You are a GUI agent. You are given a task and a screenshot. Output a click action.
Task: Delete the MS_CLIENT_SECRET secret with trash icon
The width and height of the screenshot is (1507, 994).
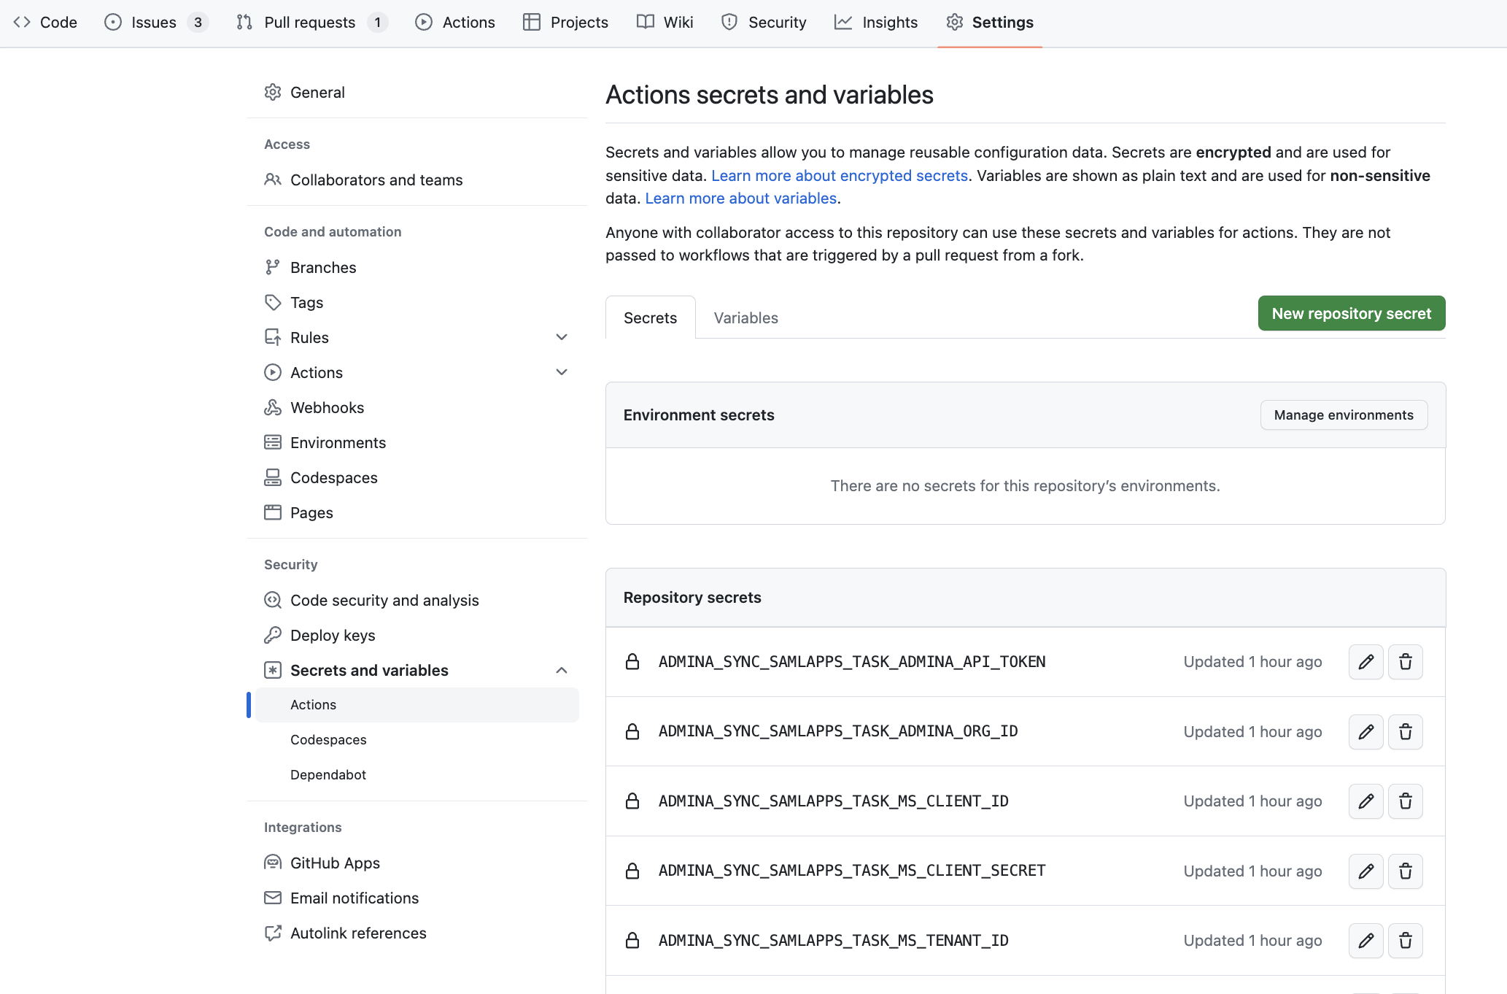coord(1405,871)
